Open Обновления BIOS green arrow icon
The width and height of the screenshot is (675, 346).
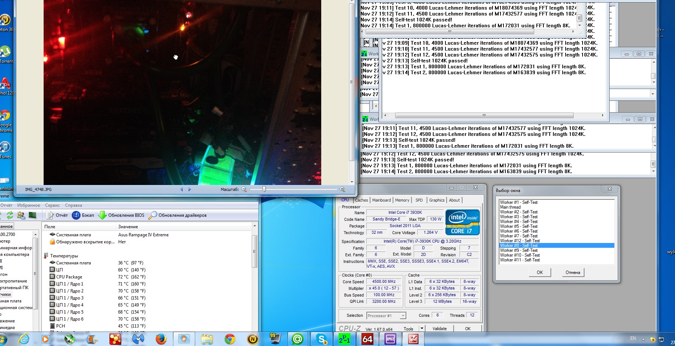102,215
